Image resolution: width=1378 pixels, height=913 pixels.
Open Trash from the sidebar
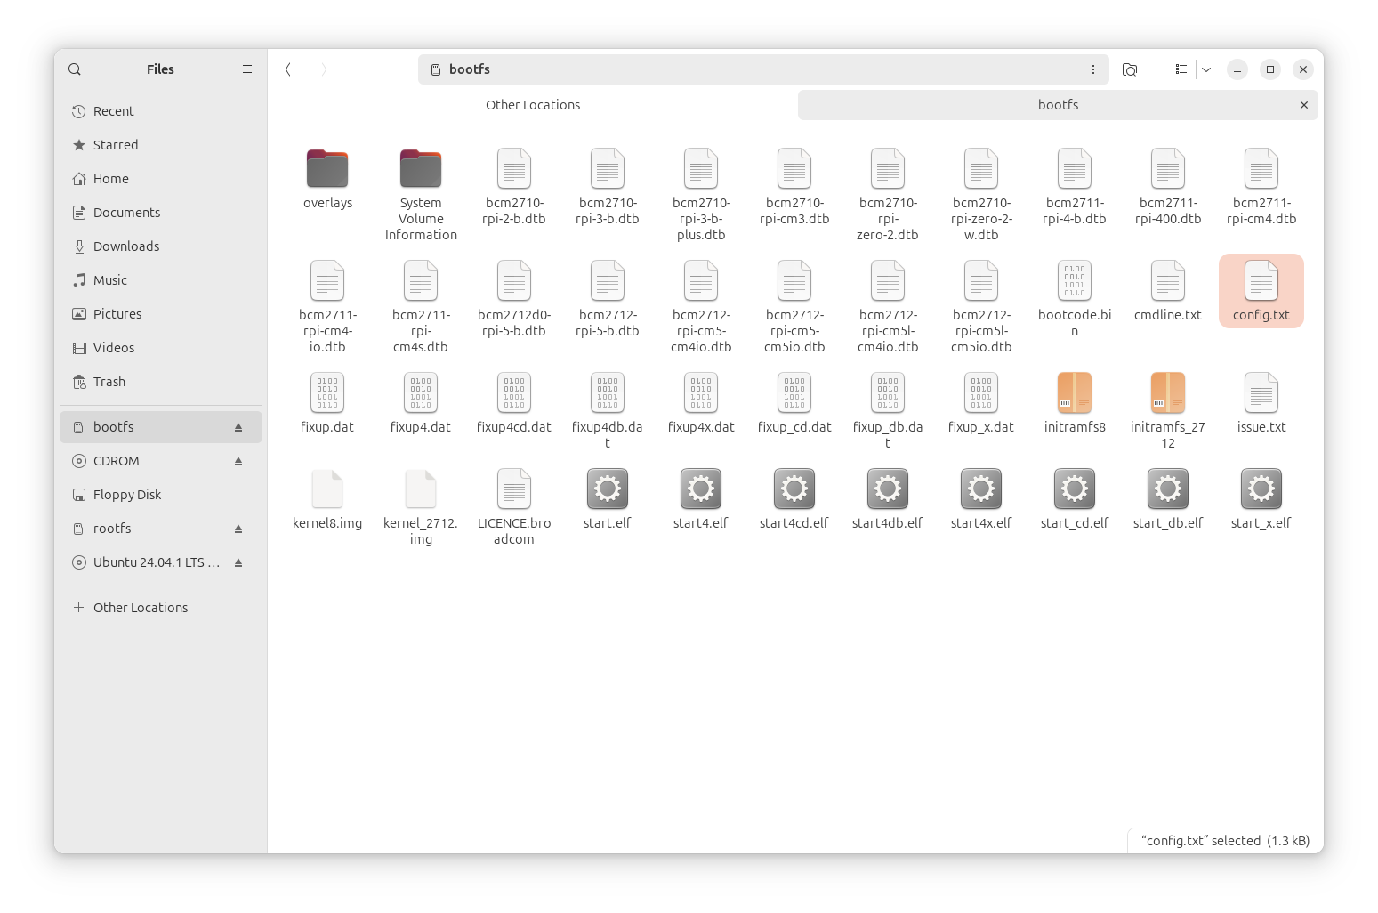109,382
